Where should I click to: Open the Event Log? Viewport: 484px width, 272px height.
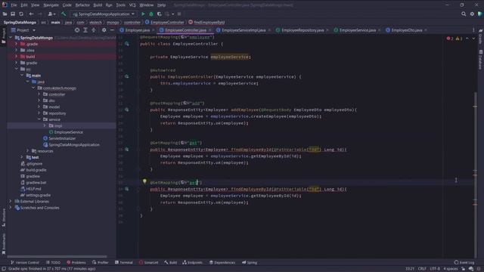pos(464,262)
